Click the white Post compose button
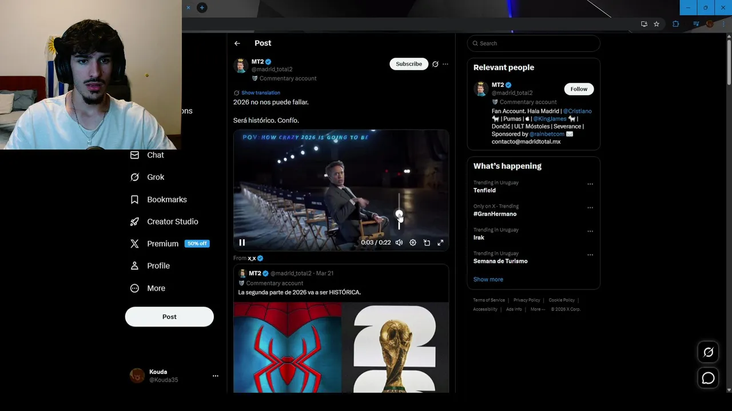 169,317
